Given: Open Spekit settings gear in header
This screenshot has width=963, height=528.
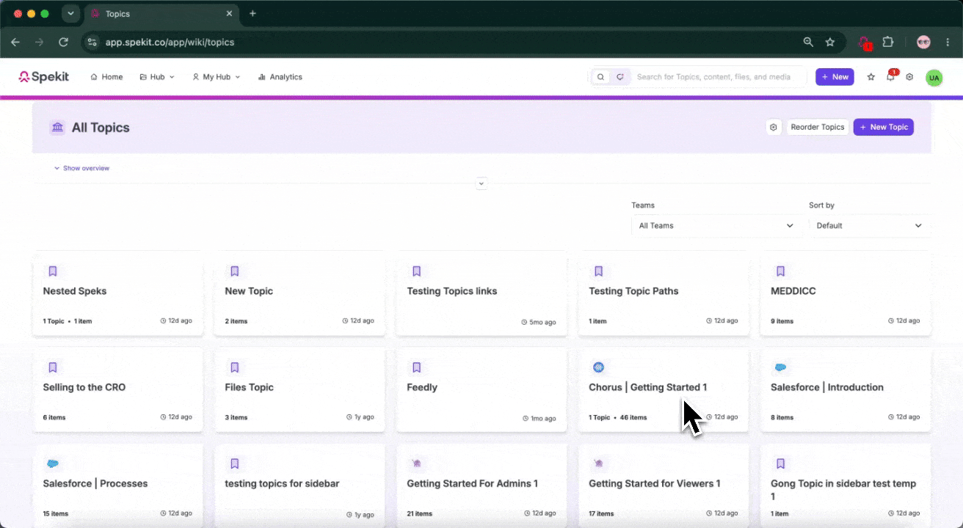Looking at the screenshot, I should [909, 77].
